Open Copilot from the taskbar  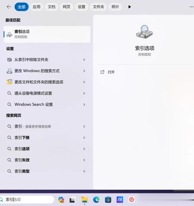(61, 200)
